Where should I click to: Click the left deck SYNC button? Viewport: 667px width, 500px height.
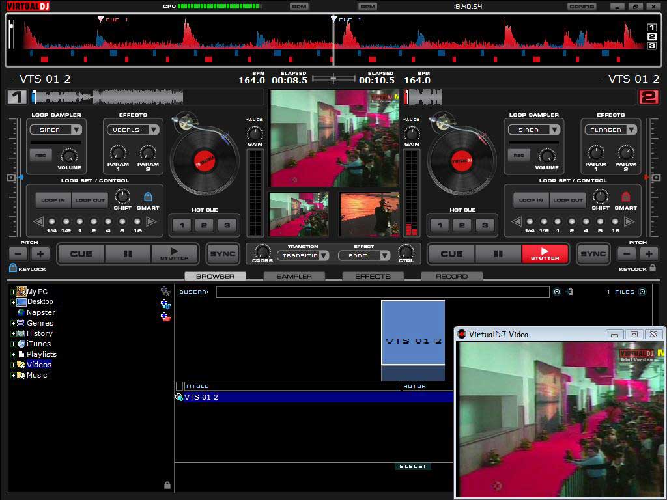[223, 254]
